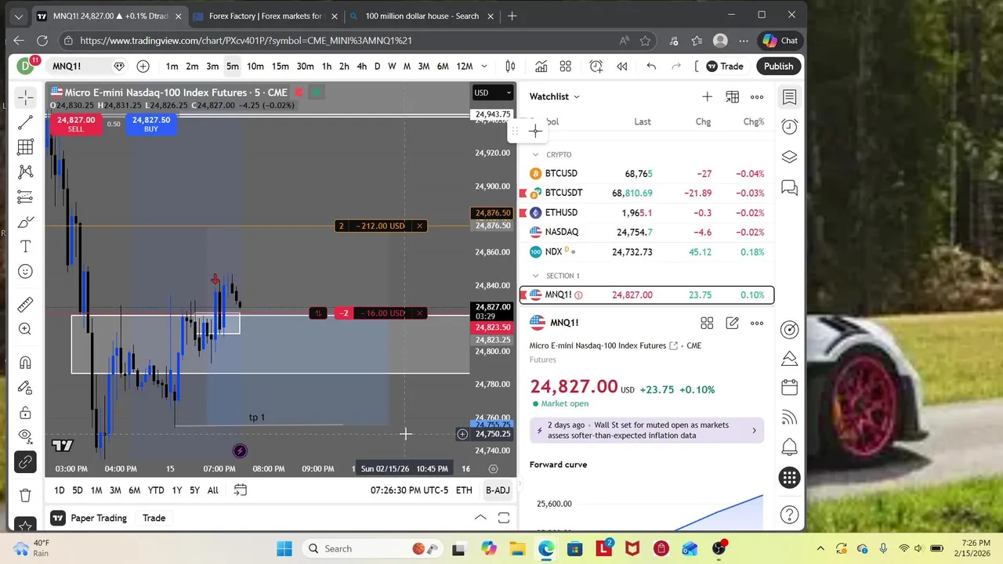Open the Indicators dialog
The height and width of the screenshot is (564, 1003).
point(541,67)
